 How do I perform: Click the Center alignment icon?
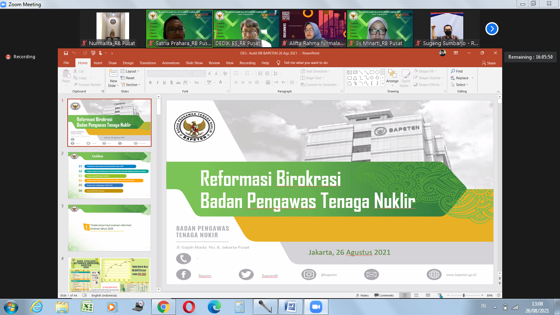click(243, 82)
